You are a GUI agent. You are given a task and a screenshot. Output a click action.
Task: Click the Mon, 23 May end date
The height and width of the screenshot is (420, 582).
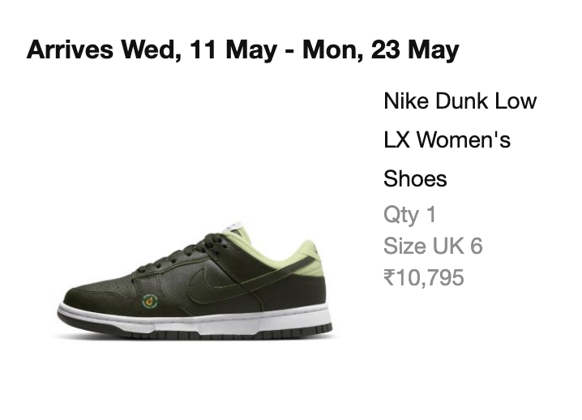tap(381, 49)
